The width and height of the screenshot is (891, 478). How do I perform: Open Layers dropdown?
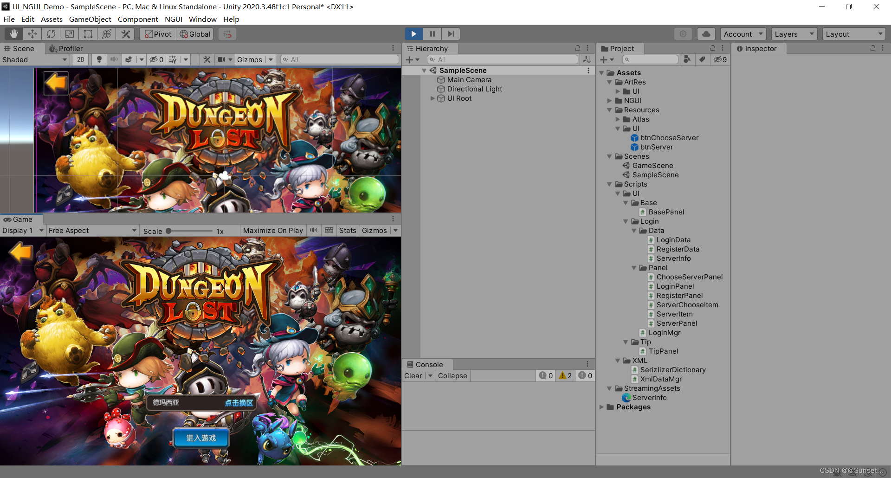[794, 34]
